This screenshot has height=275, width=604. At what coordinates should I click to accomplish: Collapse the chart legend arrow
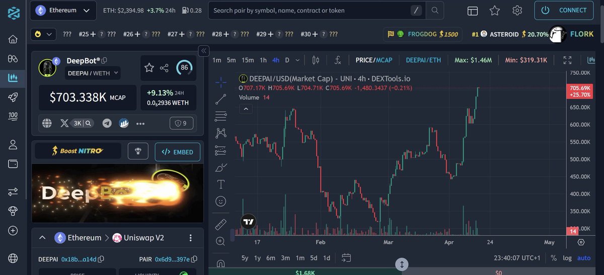[246, 109]
